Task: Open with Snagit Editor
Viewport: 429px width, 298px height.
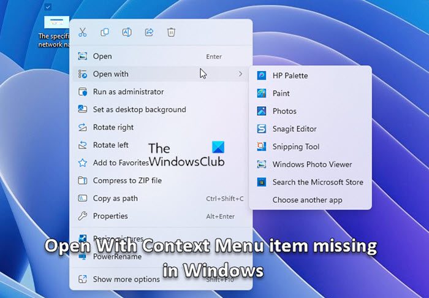Action: point(310,129)
